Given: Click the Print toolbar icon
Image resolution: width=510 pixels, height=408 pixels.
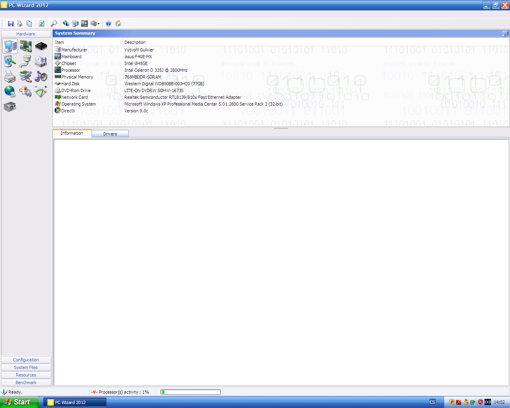Looking at the screenshot, I should coord(20,24).
